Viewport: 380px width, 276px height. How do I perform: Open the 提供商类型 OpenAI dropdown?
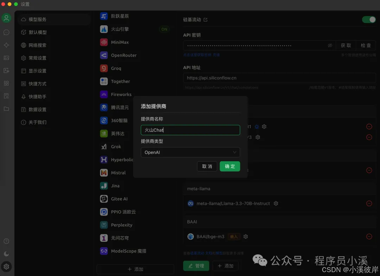coord(190,152)
